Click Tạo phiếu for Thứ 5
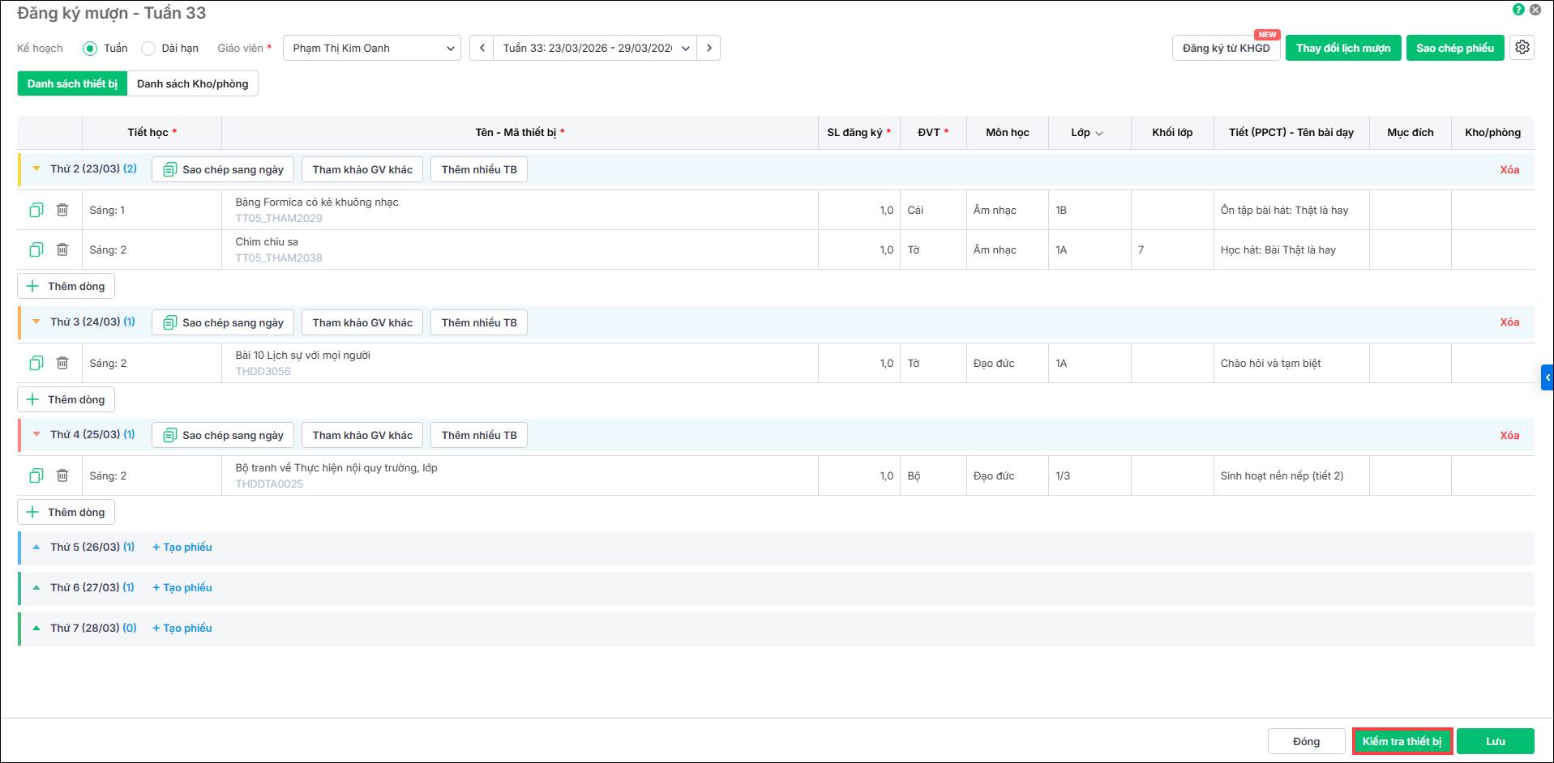The image size is (1554, 763). [182, 547]
